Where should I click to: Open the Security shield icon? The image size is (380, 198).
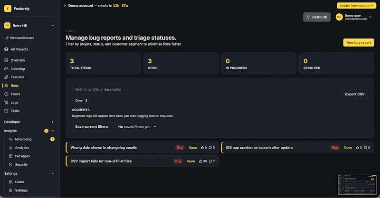click(x=10, y=165)
